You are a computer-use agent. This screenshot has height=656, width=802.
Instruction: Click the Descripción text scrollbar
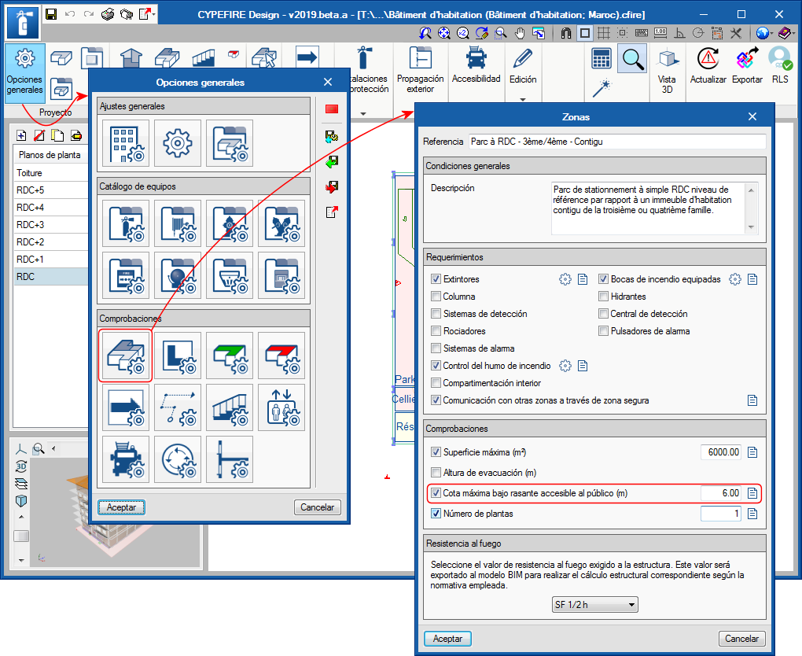[x=751, y=208]
